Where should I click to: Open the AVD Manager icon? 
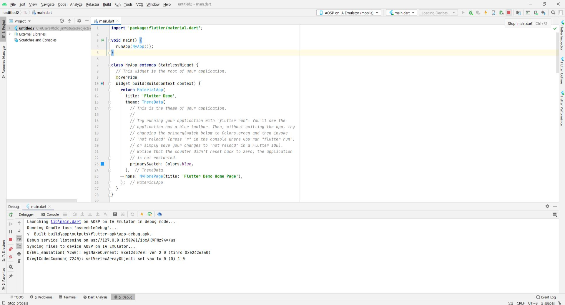[536, 13]
